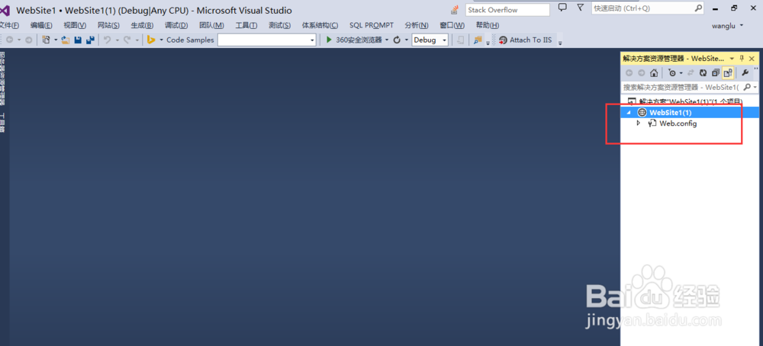Open the 网站(S) menu
Screen dimensions: 763x346
(108, 25)
